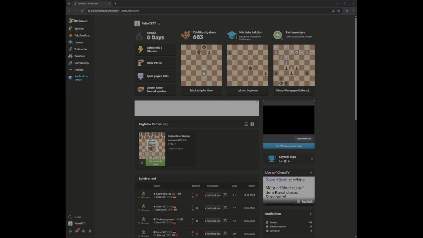Click the MEHR ERFAHREN ad button

click(304, 139)
